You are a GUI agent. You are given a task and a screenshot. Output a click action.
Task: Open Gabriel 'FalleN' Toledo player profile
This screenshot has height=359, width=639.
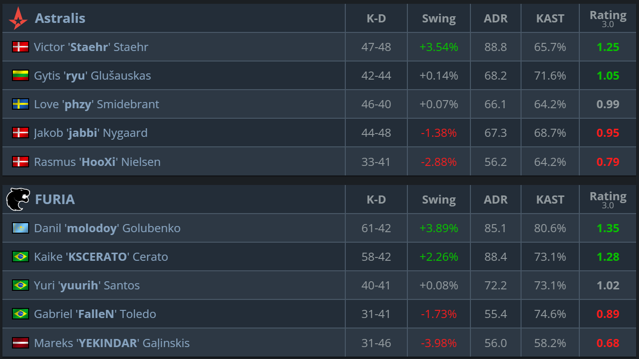point(95,314)
